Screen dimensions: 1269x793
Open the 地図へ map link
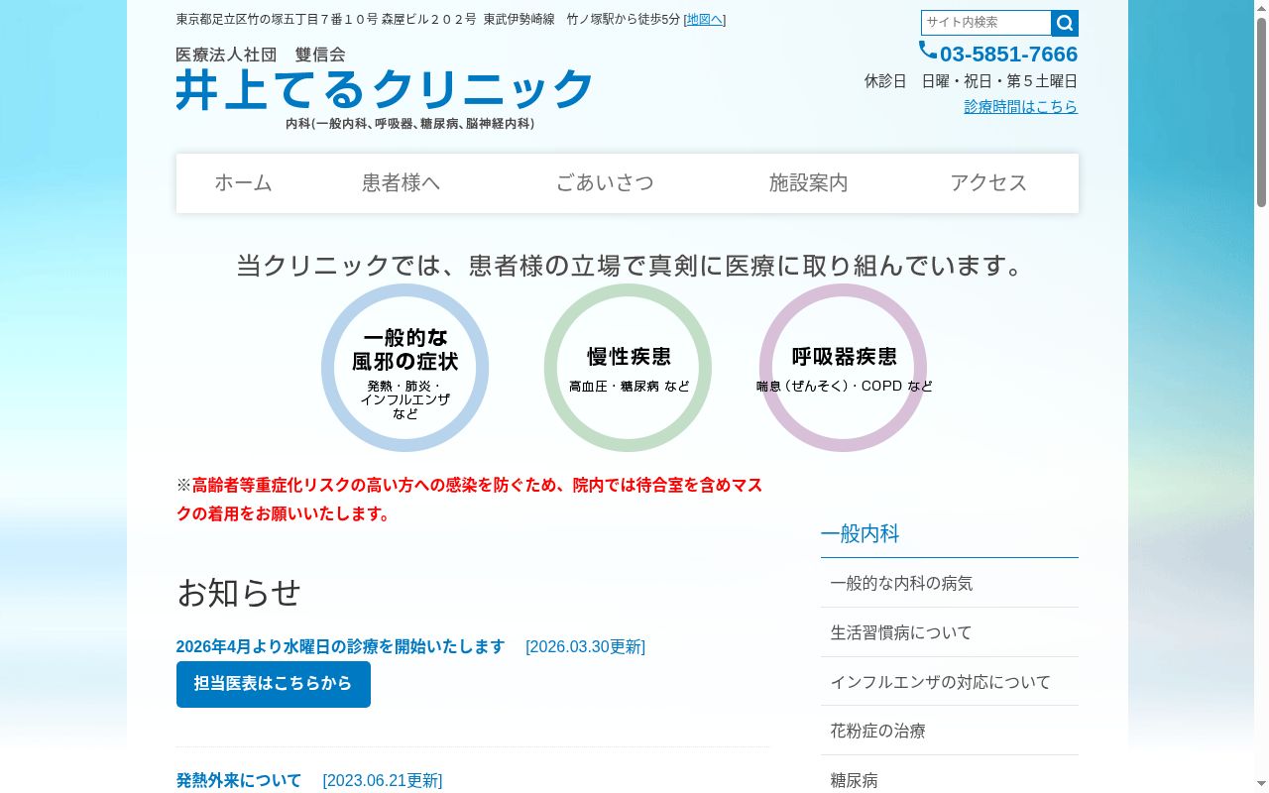click(x=705, y=19)
